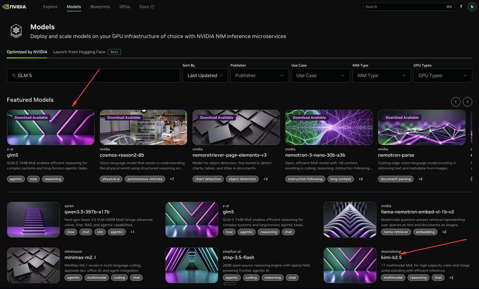Click the step-3.5-flash title
Image resolution: width=479 pixels, height=289 pixels.
239,258
